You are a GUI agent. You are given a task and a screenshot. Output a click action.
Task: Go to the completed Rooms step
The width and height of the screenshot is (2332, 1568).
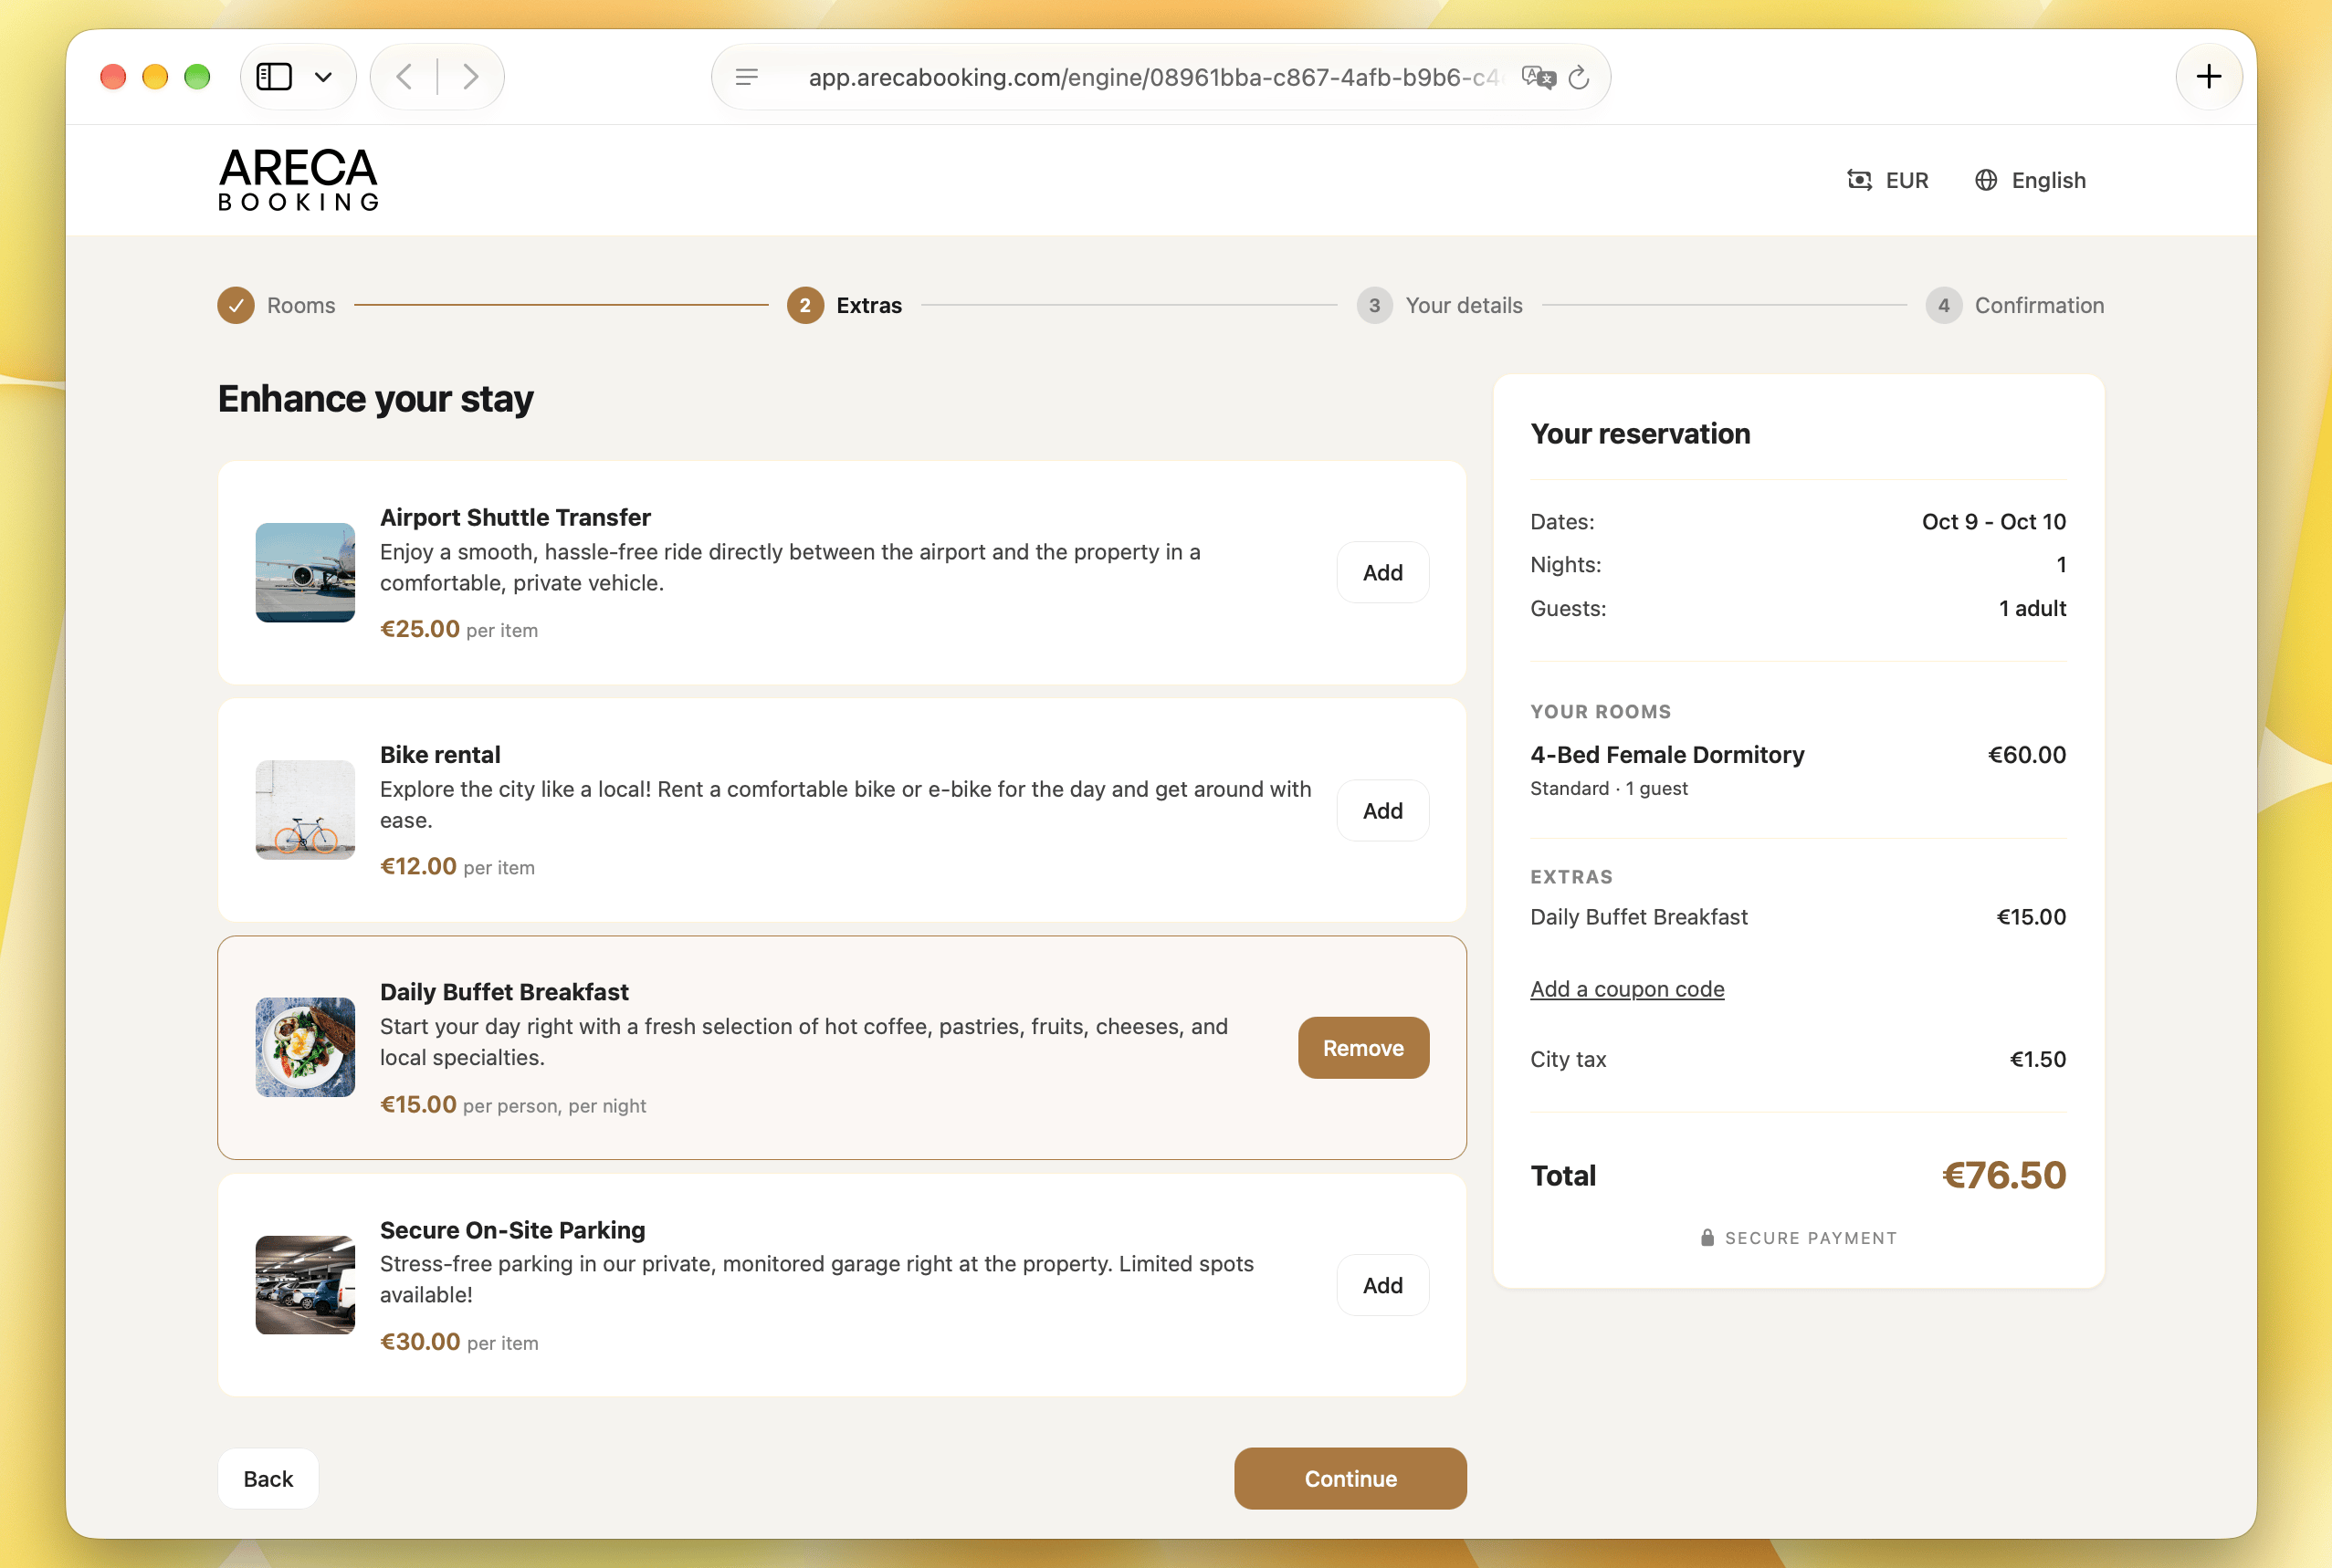(276, 305)
